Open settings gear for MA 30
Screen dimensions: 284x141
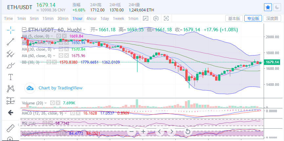61,49
